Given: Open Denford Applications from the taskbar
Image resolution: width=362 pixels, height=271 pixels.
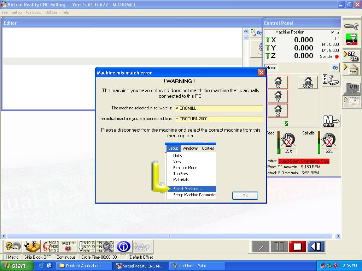Looking at the screenshot, I should pyautogui.click(x=84, y=266).
